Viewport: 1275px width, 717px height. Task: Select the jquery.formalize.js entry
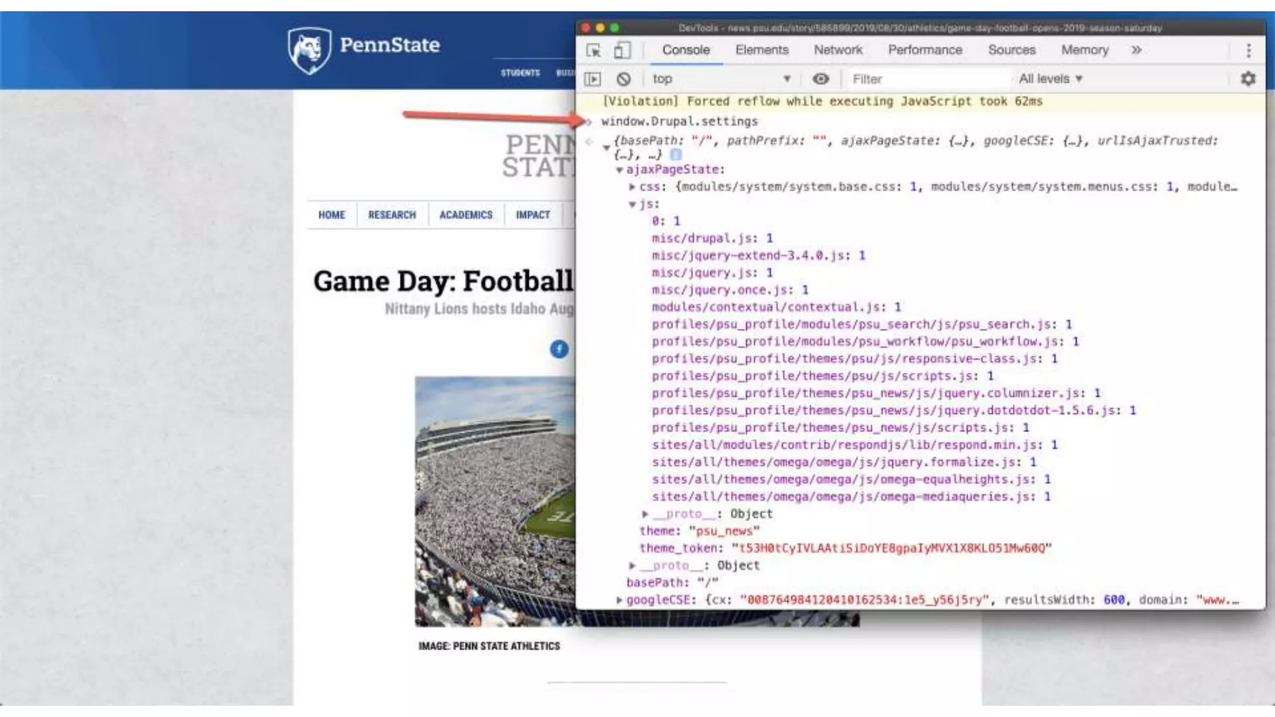click(844, 462)
